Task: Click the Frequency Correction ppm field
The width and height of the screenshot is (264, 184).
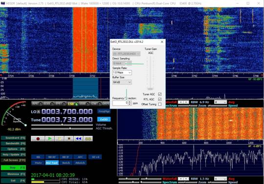Action: pyautogui.click(x=120, y=103)
